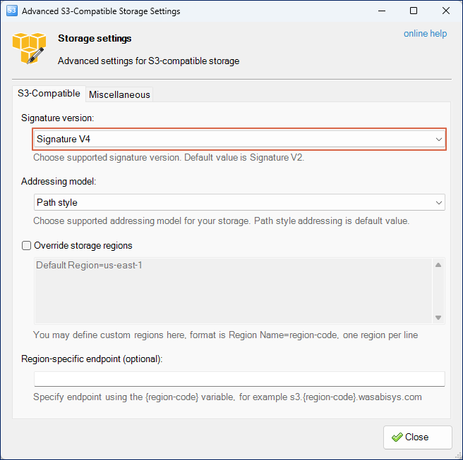Click the Close button

[x=418, y=437]
